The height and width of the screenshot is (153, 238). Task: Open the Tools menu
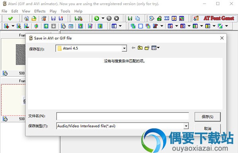click(x=65, y=11)
